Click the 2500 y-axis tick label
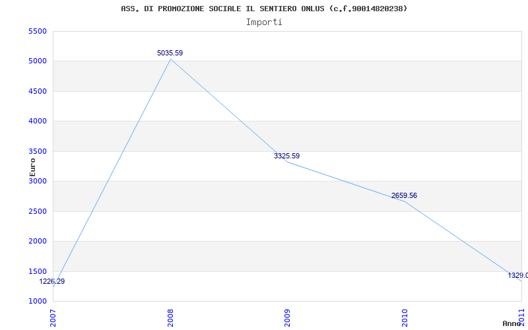Viewport: 528px width, 330px height. point(37,211)
